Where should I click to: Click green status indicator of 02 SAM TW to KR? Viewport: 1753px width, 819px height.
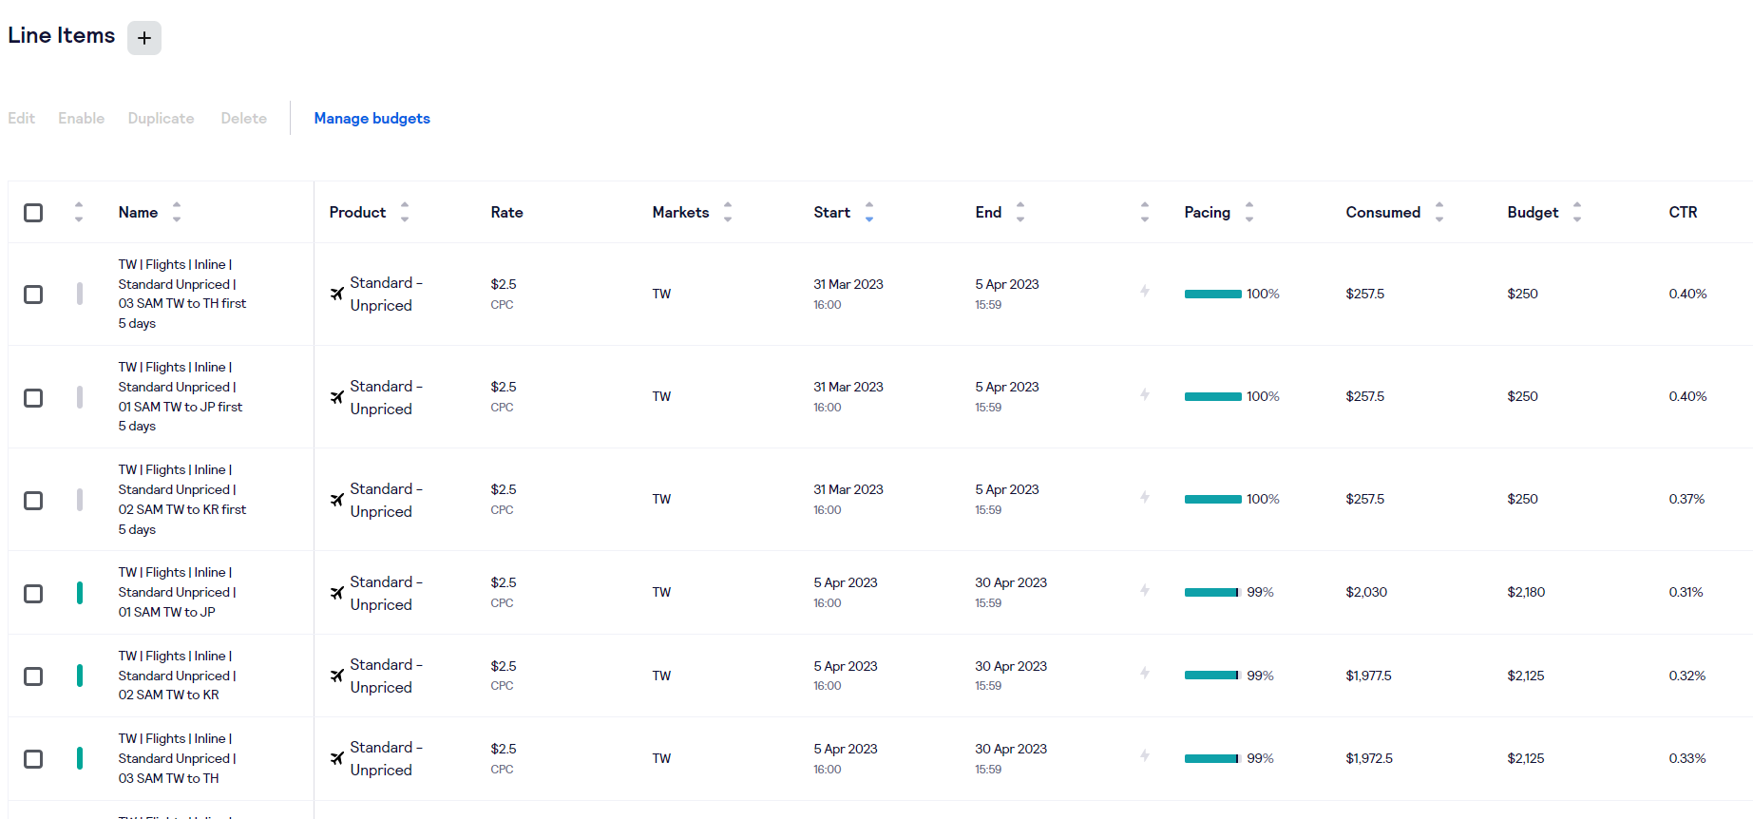80,676
